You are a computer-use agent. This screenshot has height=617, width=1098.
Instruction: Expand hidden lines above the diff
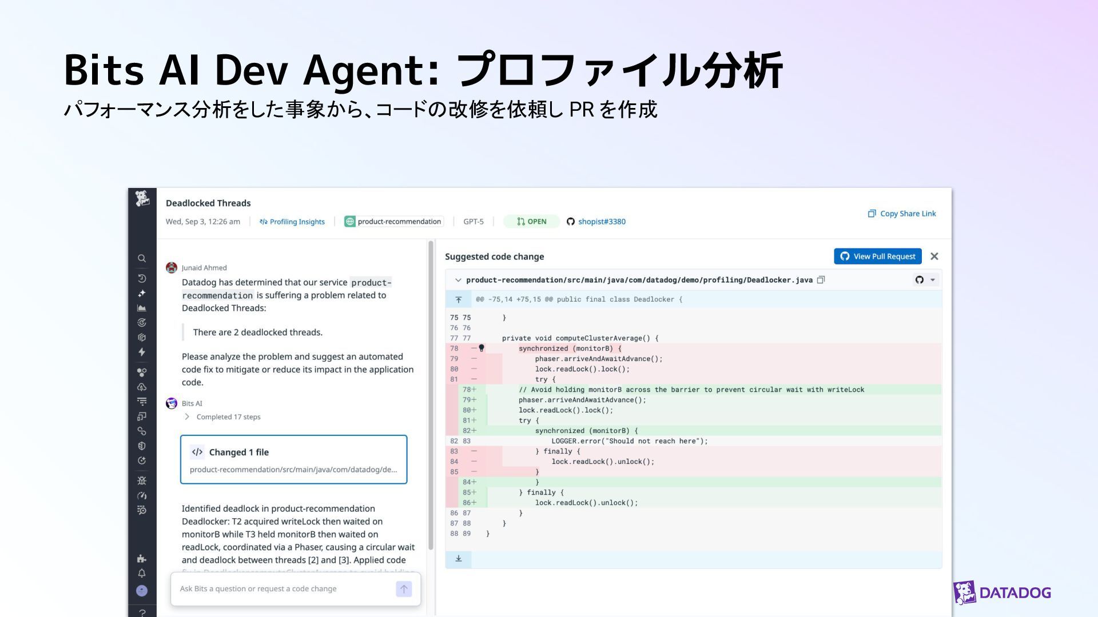pyautogui.click(x=459, y=299)
